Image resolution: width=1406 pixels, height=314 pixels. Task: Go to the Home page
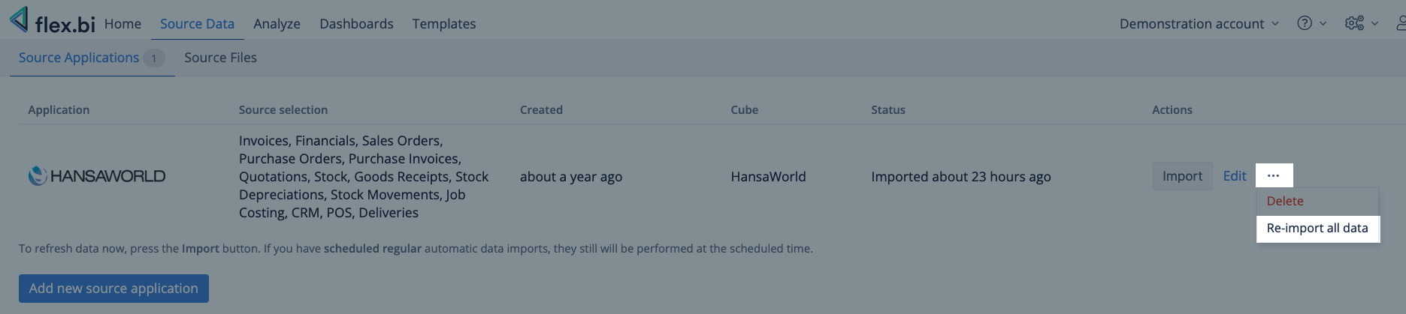click(x=122, y=24)
